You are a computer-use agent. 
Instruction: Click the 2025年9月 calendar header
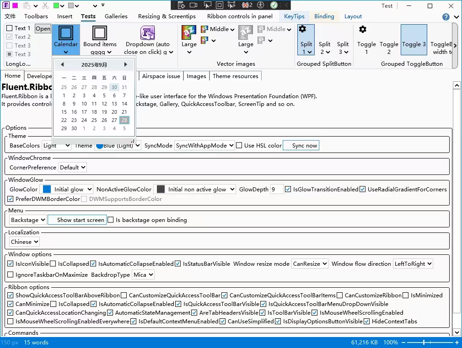click(94, 65)
